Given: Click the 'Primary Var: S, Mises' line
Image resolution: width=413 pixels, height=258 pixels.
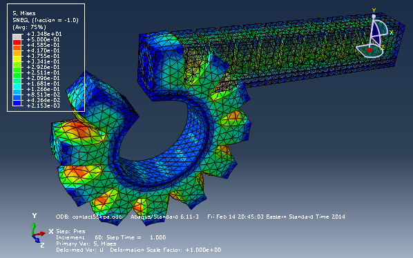Looking at the screenshot, I should (86, 244).
